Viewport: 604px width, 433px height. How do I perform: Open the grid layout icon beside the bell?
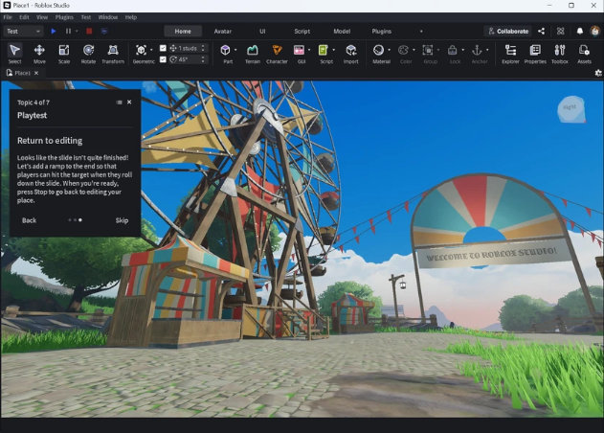tap(561, 32)
